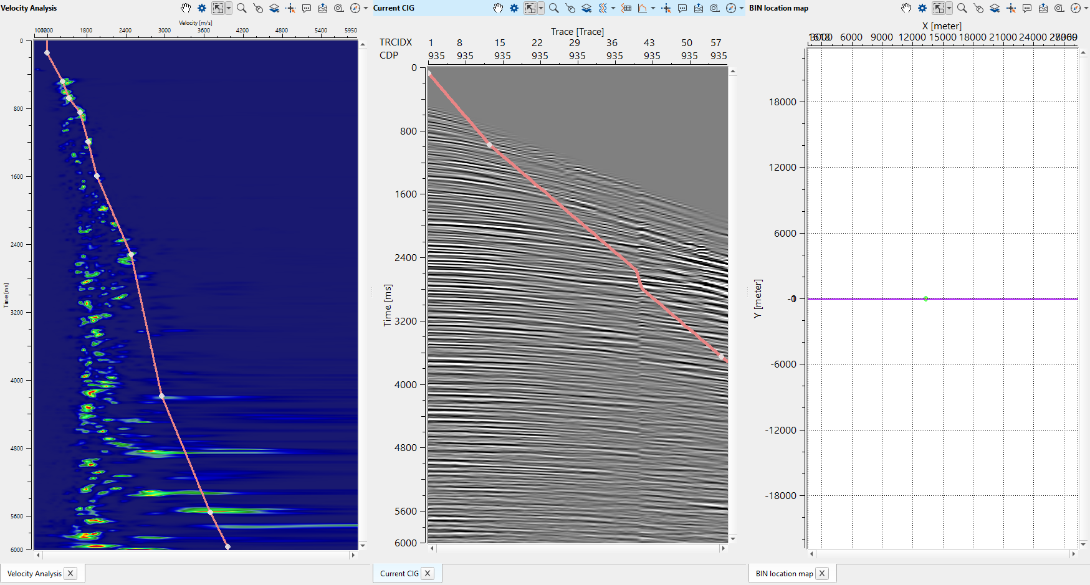
Task: Click the green point on BIN location map
Action: (925, 298)
